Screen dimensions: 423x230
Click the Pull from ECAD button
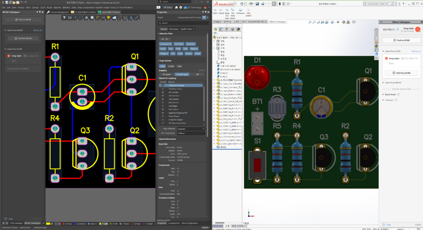coord(402,73)
